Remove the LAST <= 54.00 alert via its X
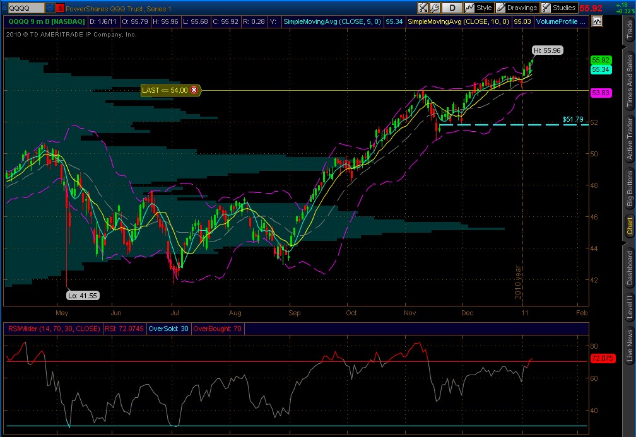This screenshot has height=437, width=636. (x=194, y=90)
